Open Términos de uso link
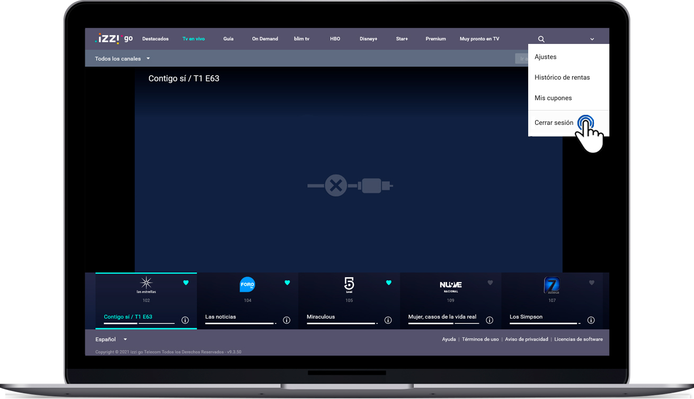The image size is (694, 399). coord(480,339)
